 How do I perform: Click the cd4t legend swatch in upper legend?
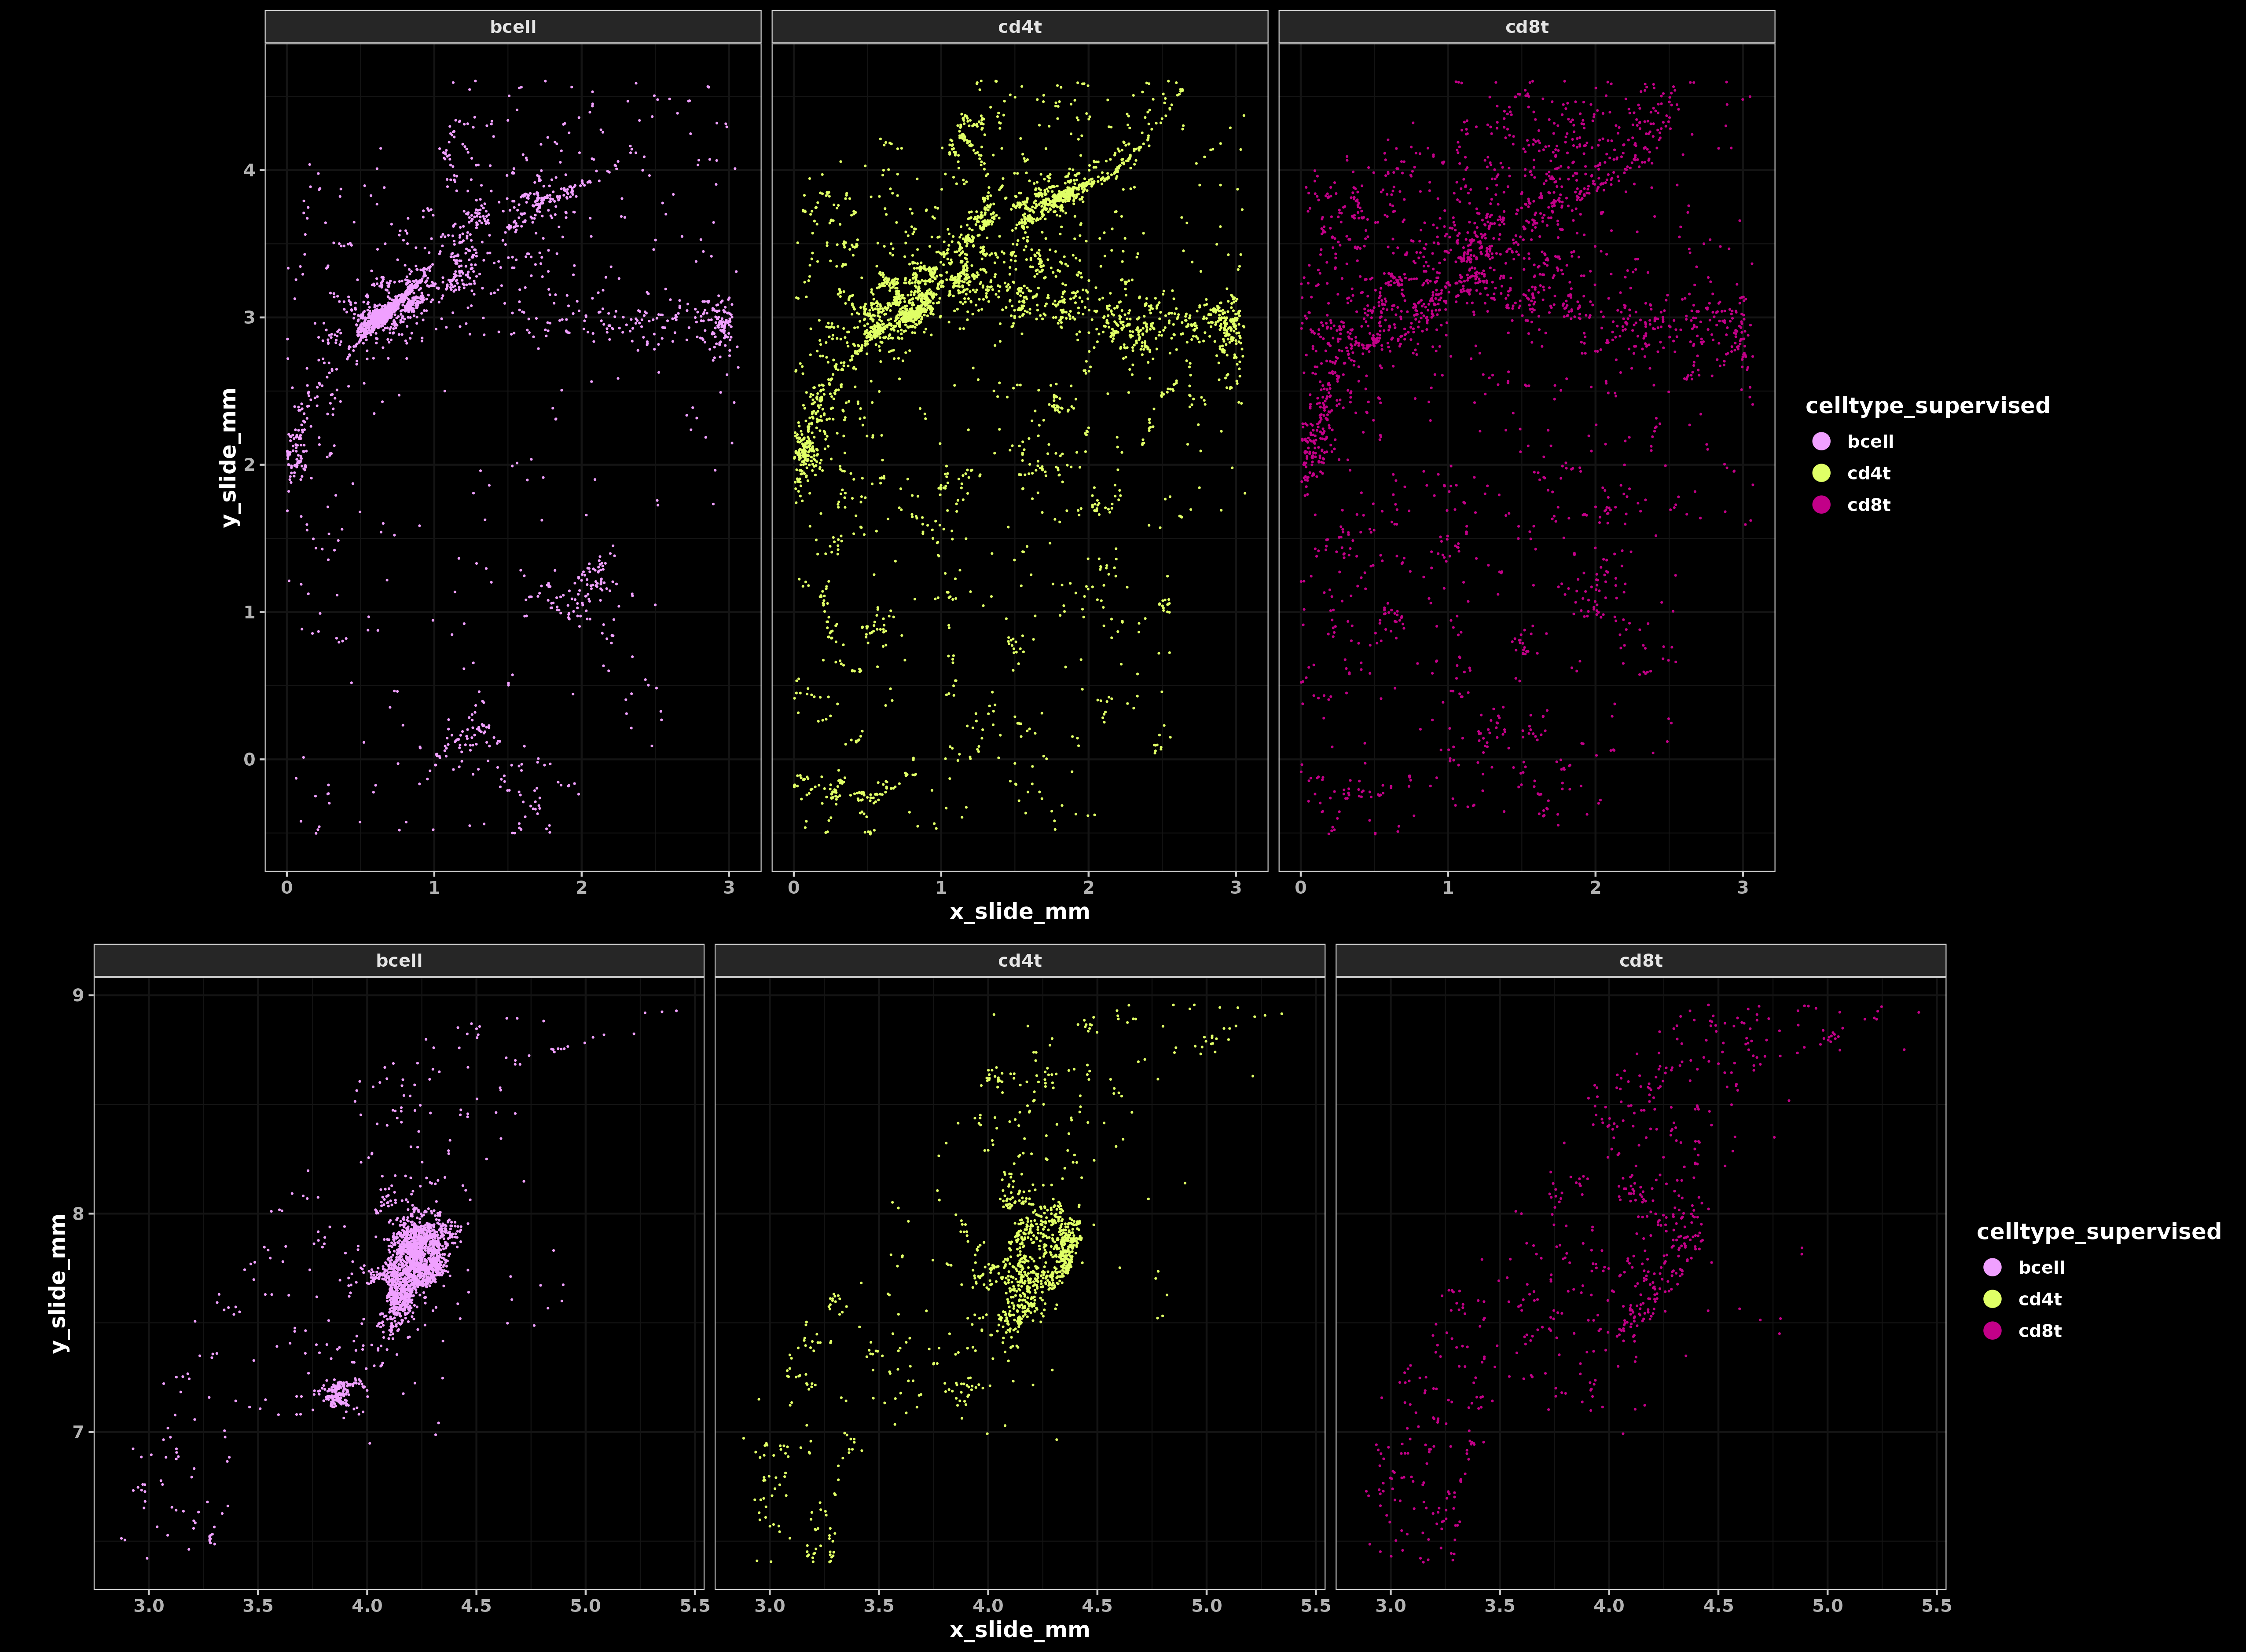1821,473
